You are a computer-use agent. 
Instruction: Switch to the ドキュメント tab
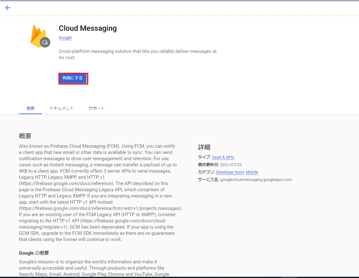[x=62, y=108]
